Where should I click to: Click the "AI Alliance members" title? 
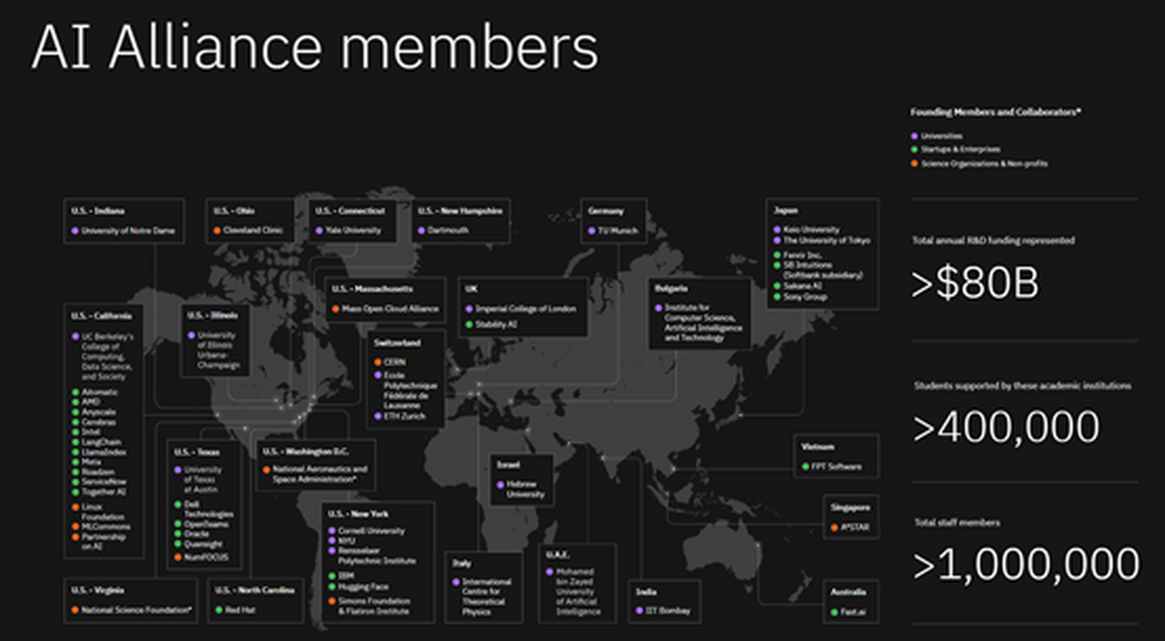[x=315, y=47]
